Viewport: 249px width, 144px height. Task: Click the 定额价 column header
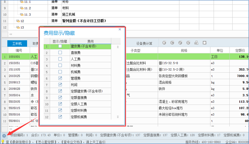coord(240,50)
